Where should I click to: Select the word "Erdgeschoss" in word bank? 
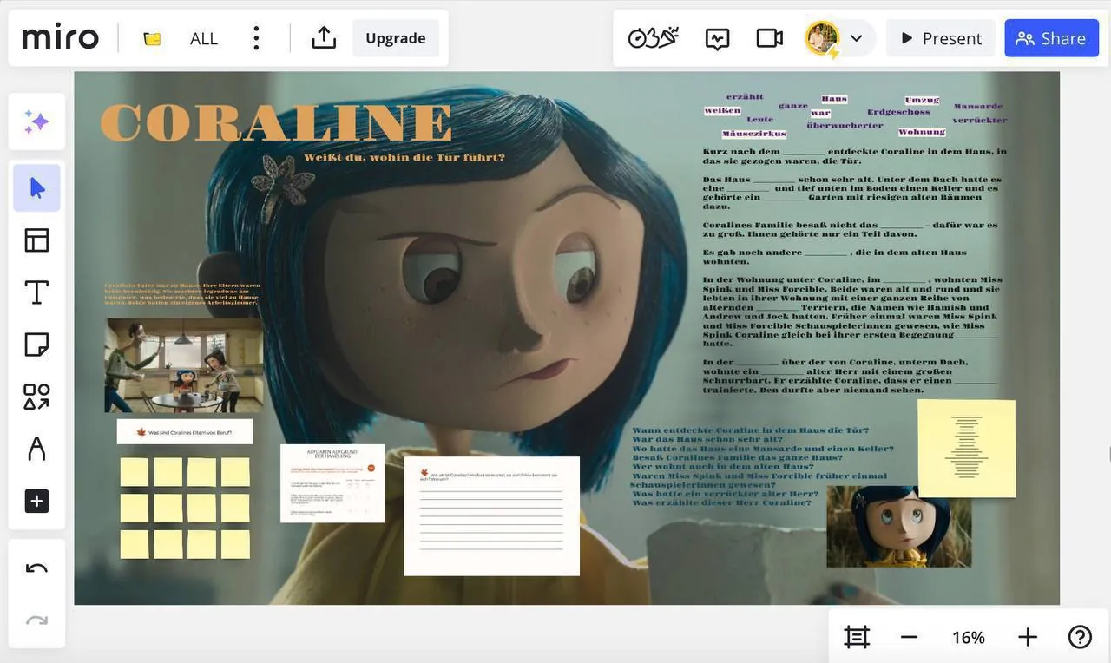pos(898,112)
